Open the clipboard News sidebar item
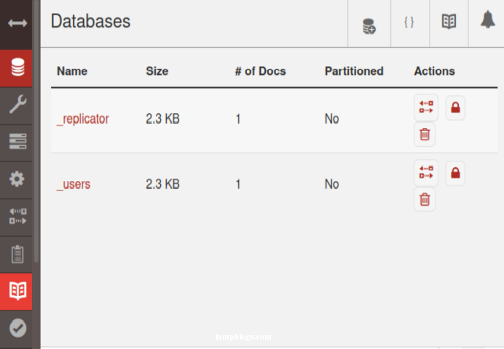This screenshot has width=504, height=349. click(x=17, y=254)
